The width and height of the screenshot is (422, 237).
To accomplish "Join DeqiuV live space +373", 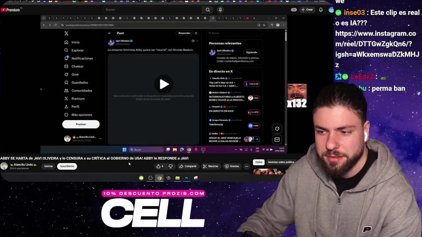I will pos(254,112).
